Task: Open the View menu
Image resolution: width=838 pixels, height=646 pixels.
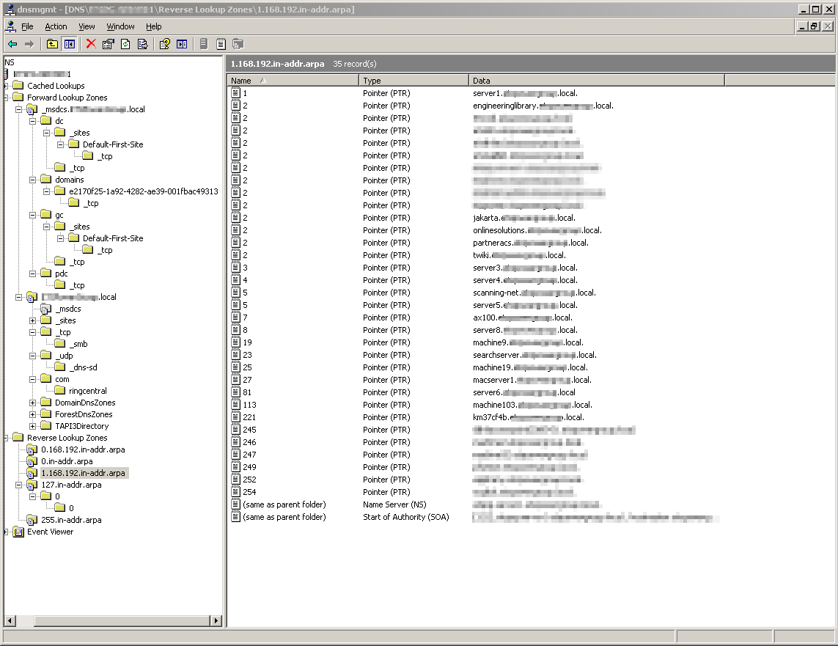Action: (x=87, y=26)
